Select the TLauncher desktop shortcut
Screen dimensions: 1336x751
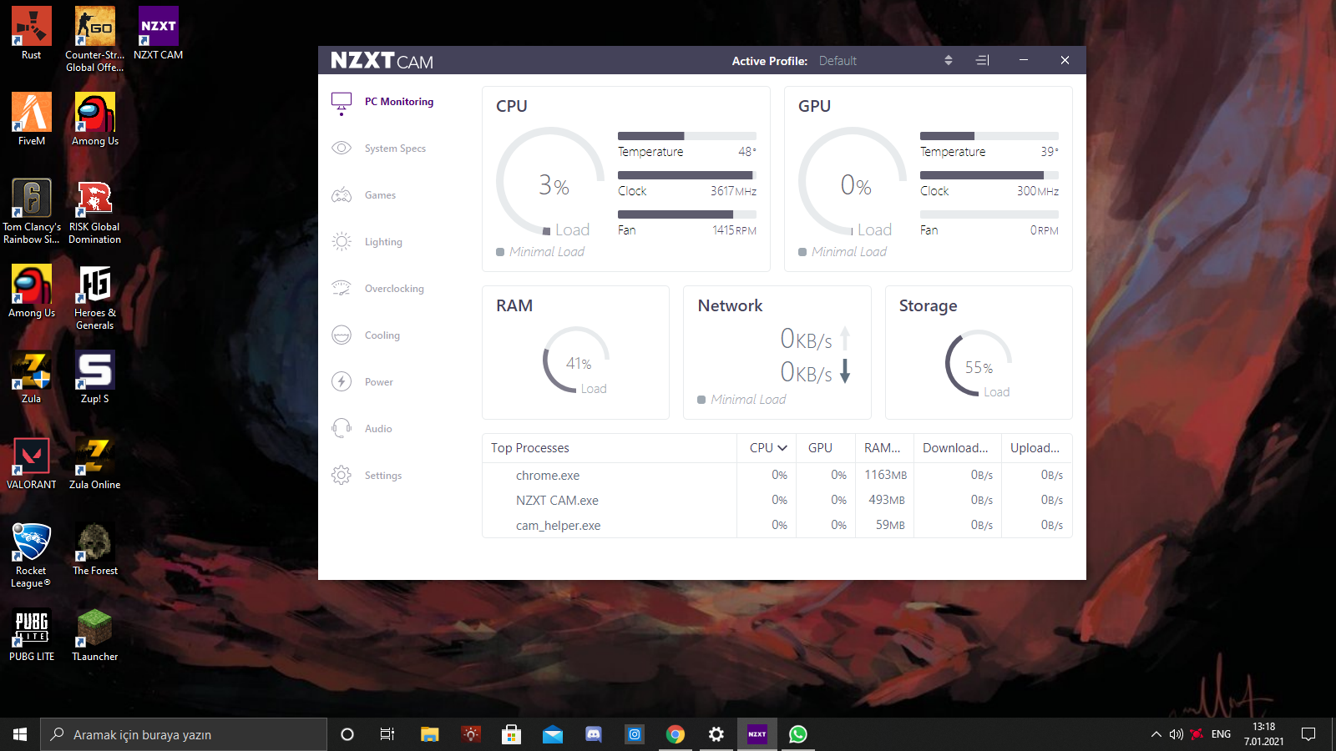point(95,636)
